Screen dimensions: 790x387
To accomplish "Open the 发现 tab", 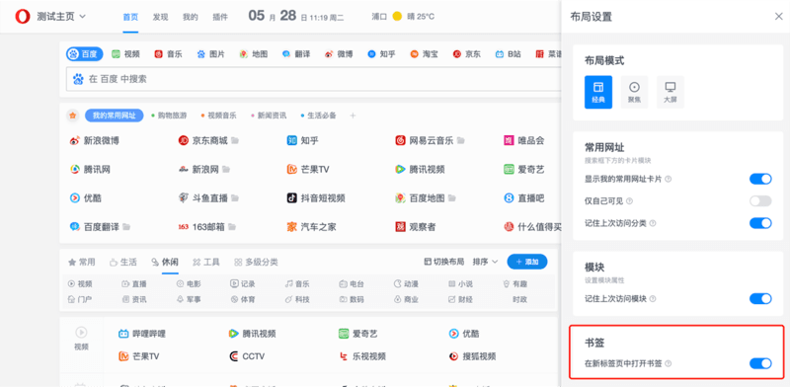I will 160,17.
